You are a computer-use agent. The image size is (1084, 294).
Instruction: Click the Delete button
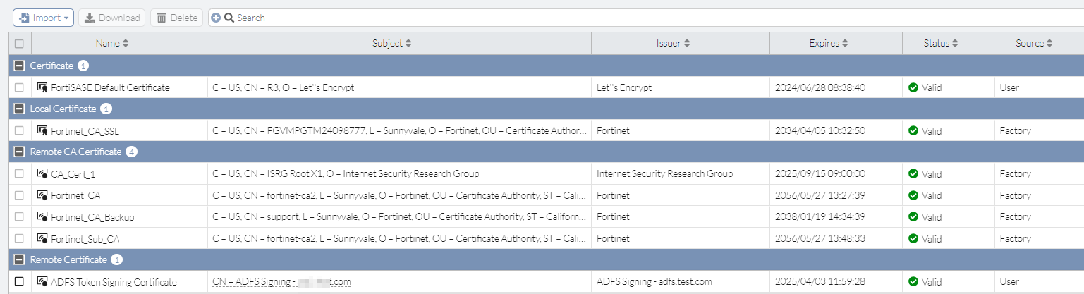[176, 18]
